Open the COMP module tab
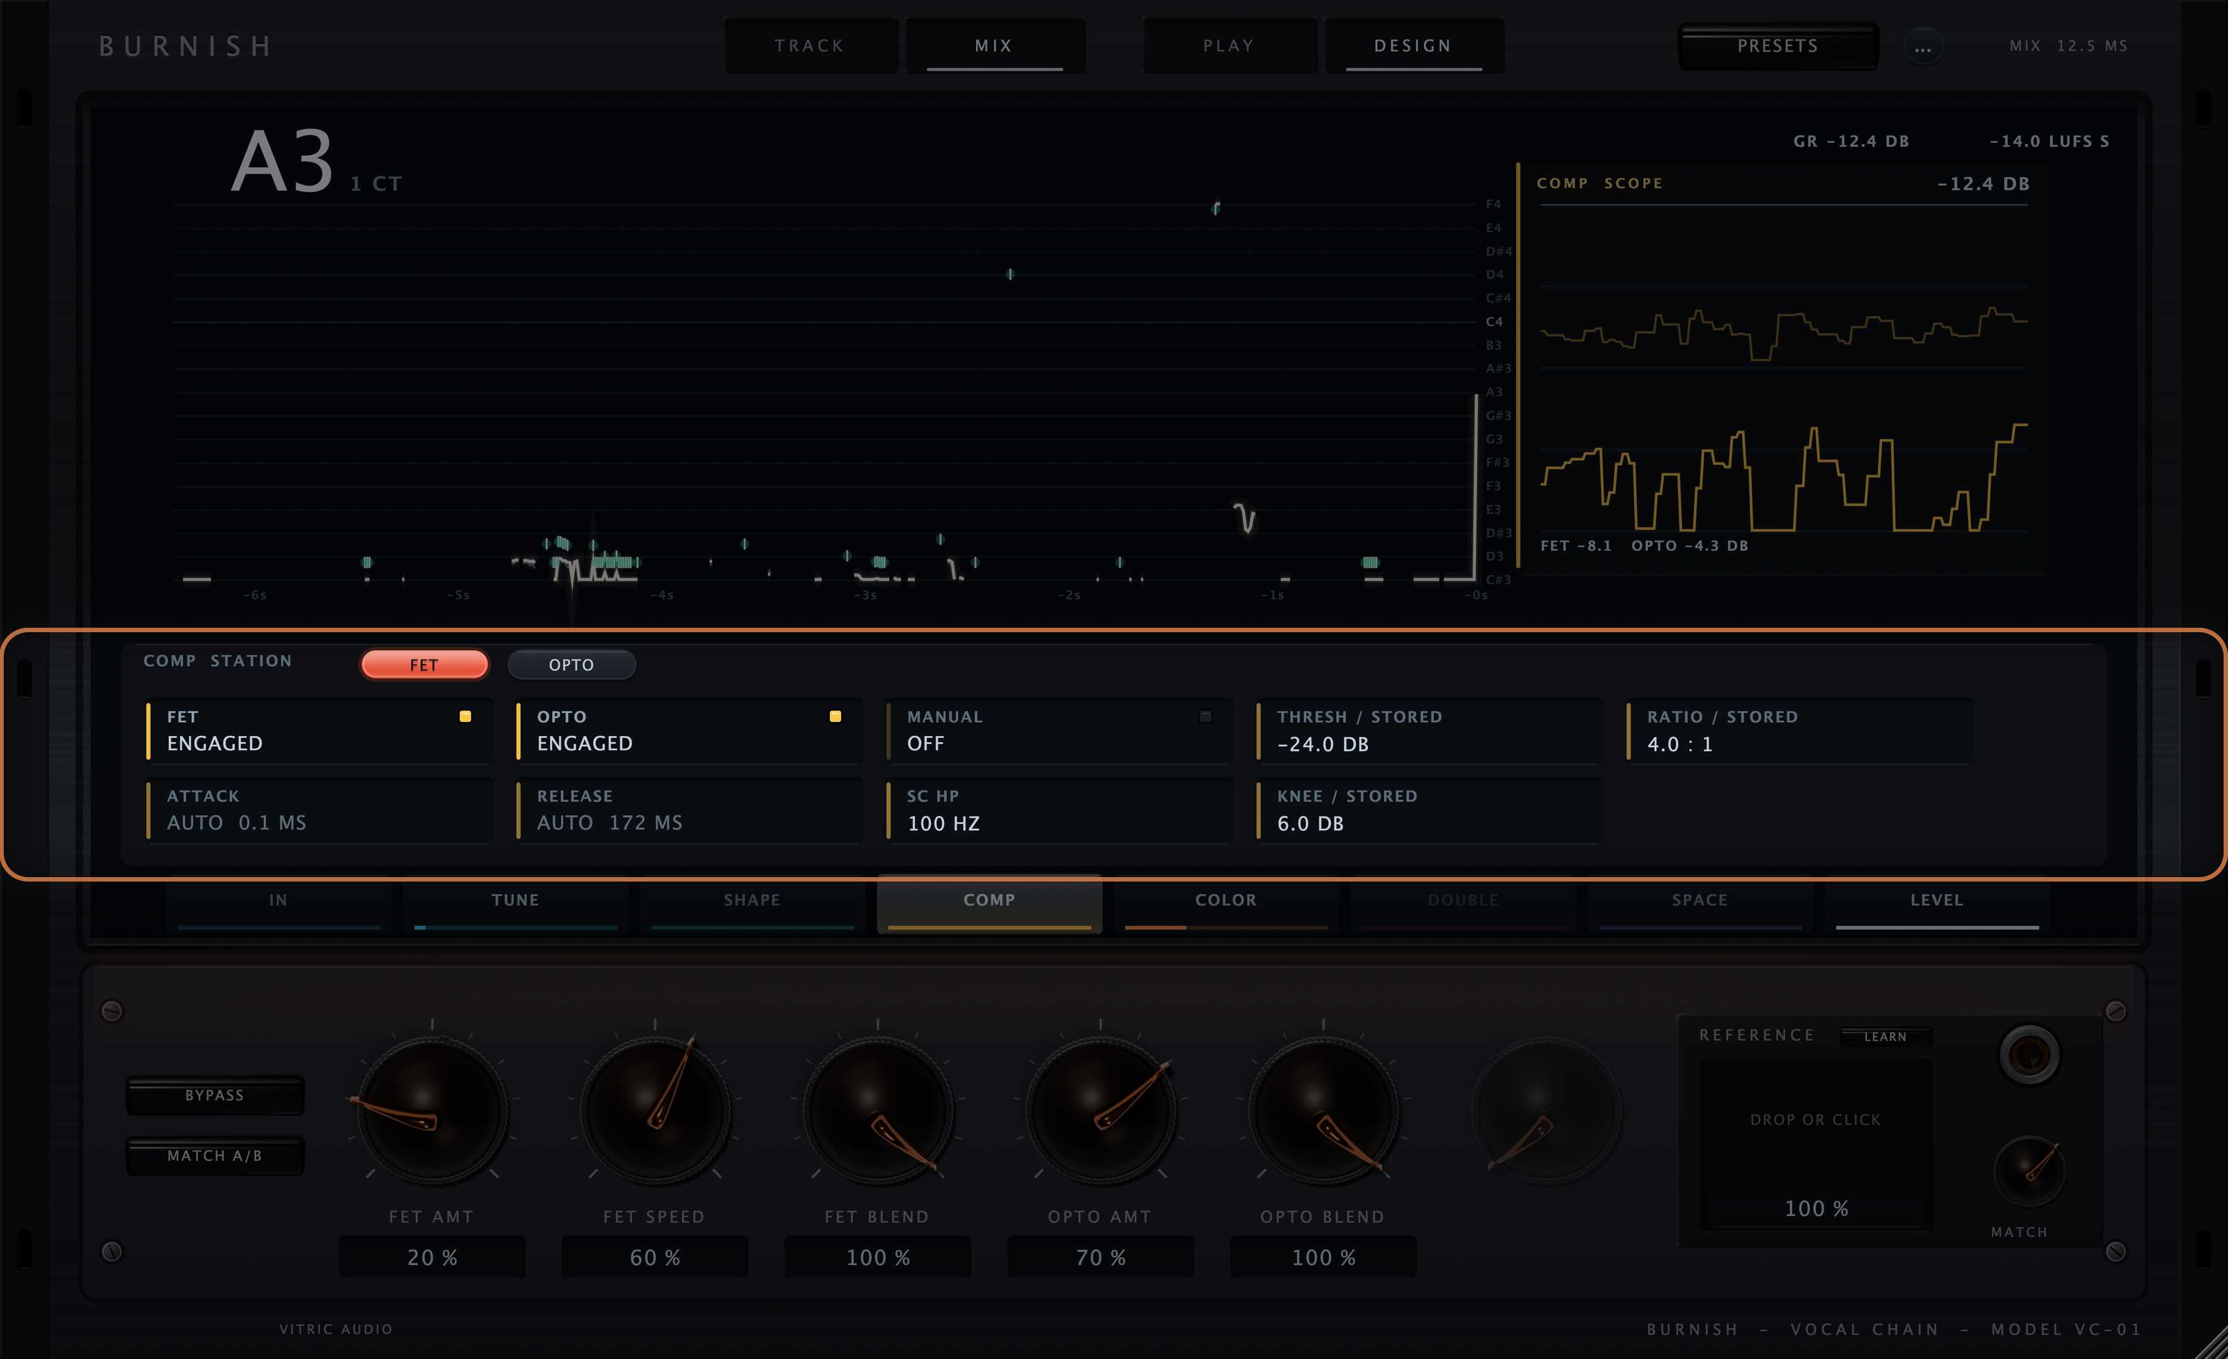 [x=989, y=906]
